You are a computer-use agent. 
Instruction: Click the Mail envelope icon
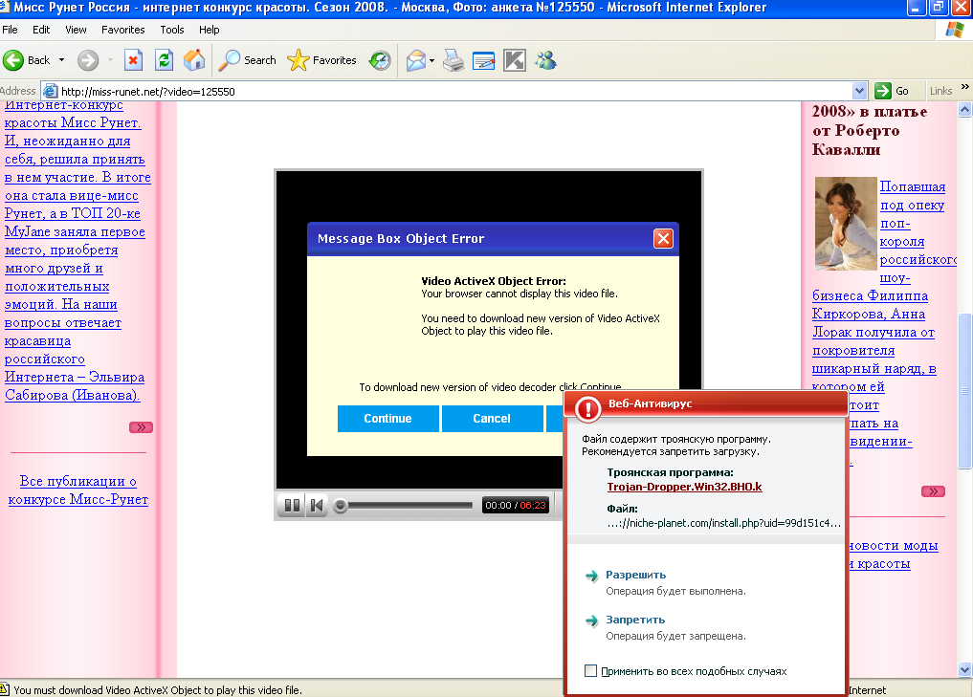pyautogui.click(x=416, y=60)
